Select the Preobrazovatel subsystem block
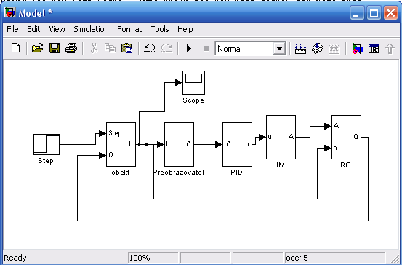Image resolution: width=402 pixels, height=265 pixels. click(179, 144)
